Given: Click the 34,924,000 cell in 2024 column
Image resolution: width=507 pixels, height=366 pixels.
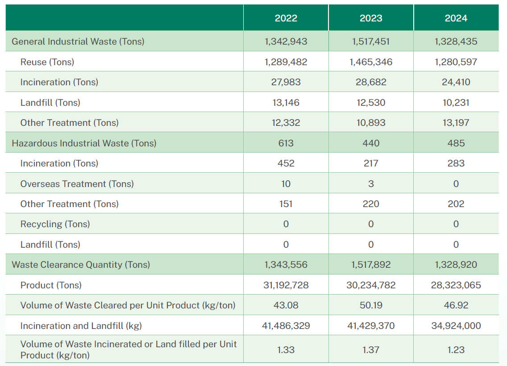Looking at the screenshot, I should tap(456, 326).
